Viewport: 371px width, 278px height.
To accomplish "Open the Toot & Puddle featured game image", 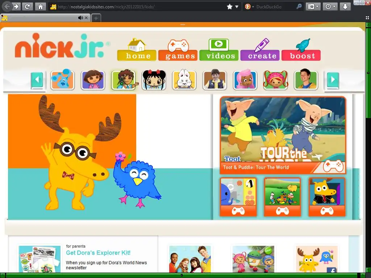I will 283,130.
